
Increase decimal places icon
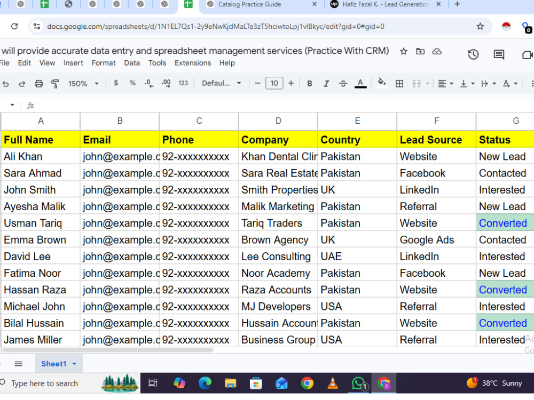click(x=166, y=83)
